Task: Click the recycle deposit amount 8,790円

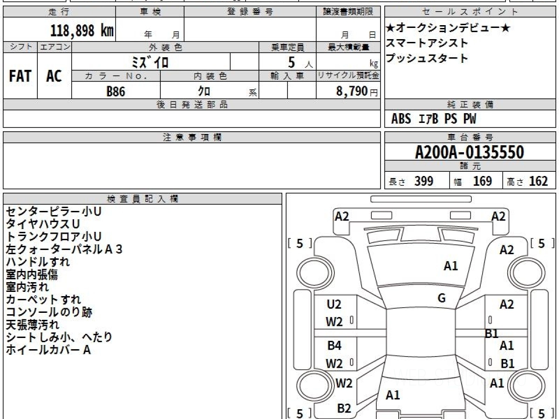Action: coord(357,91)
